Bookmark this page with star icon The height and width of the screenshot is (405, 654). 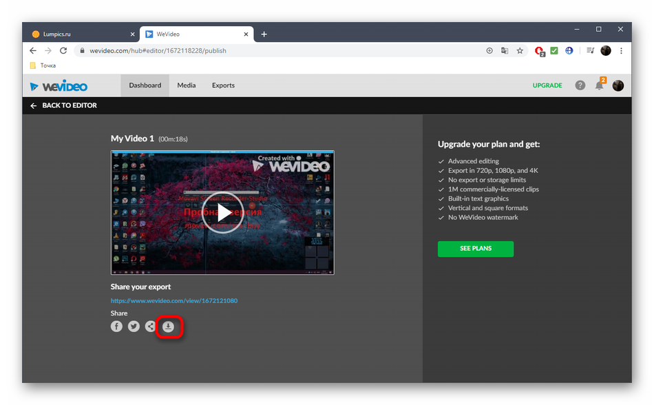(520, 50)
